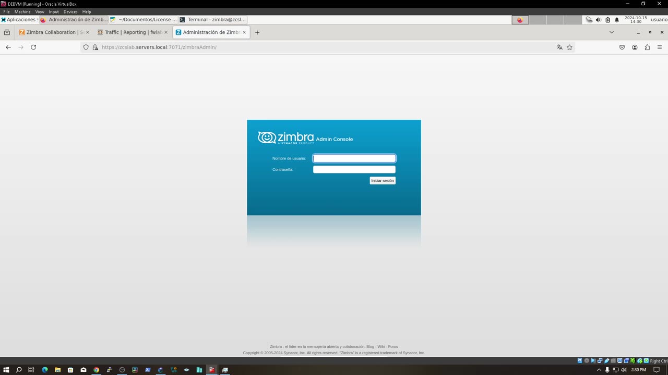Open the Aplicaciones menu in guest panel
Image resolution: width=668 pixels, height=375 pixels.
(19, 20)
